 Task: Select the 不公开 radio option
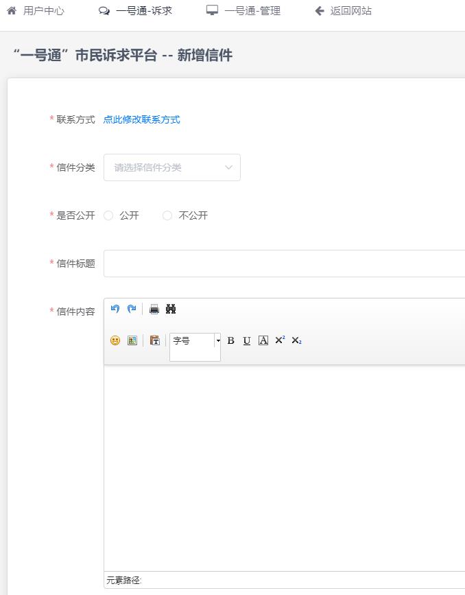(x=167, y=215)
